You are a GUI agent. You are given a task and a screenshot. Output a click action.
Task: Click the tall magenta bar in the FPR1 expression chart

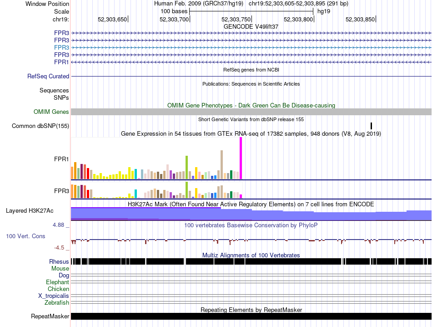coord(241,158)
